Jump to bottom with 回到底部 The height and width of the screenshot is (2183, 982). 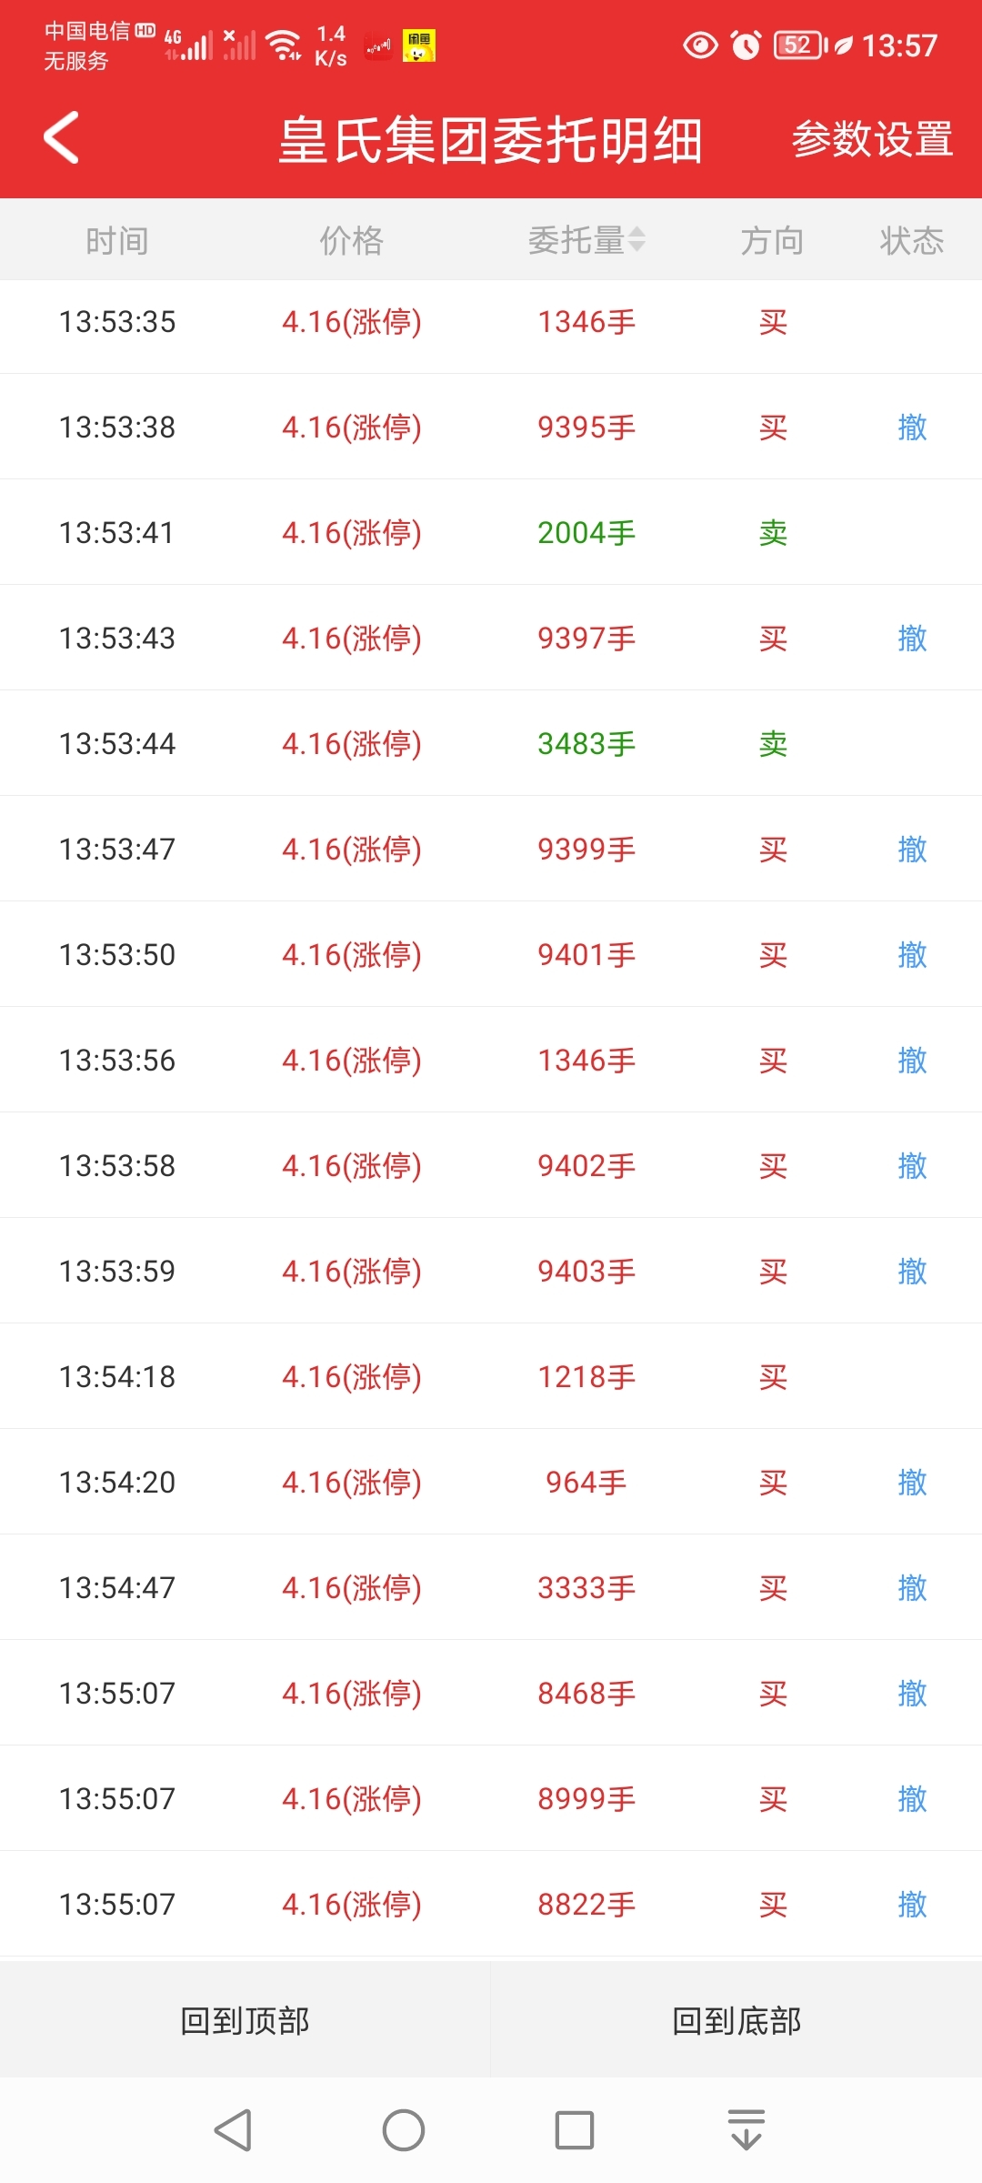click(x=736, y=2020)
